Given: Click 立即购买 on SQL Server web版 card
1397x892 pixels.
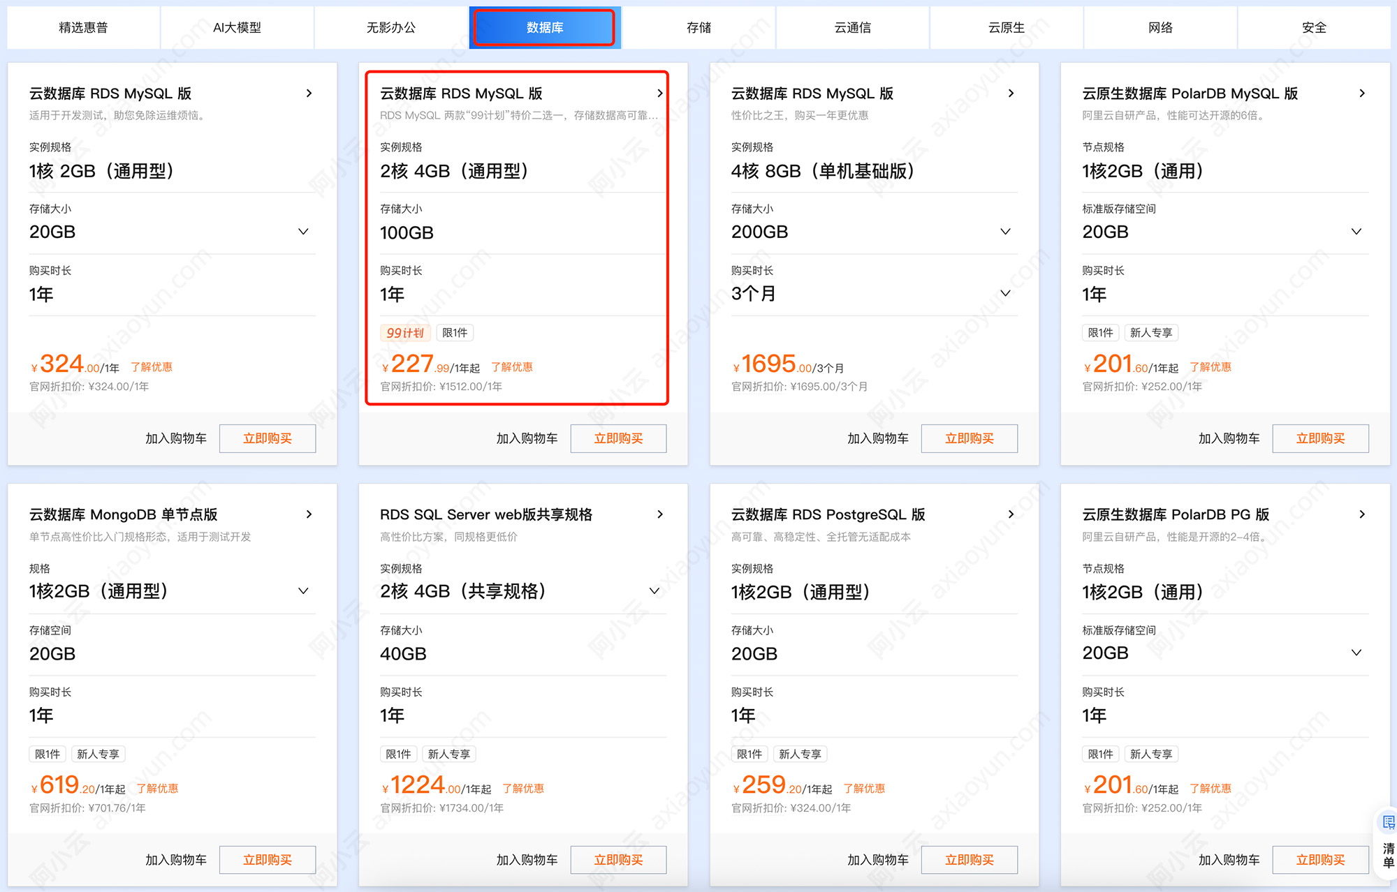Looking at the screenshot, I should coord(618,860).
